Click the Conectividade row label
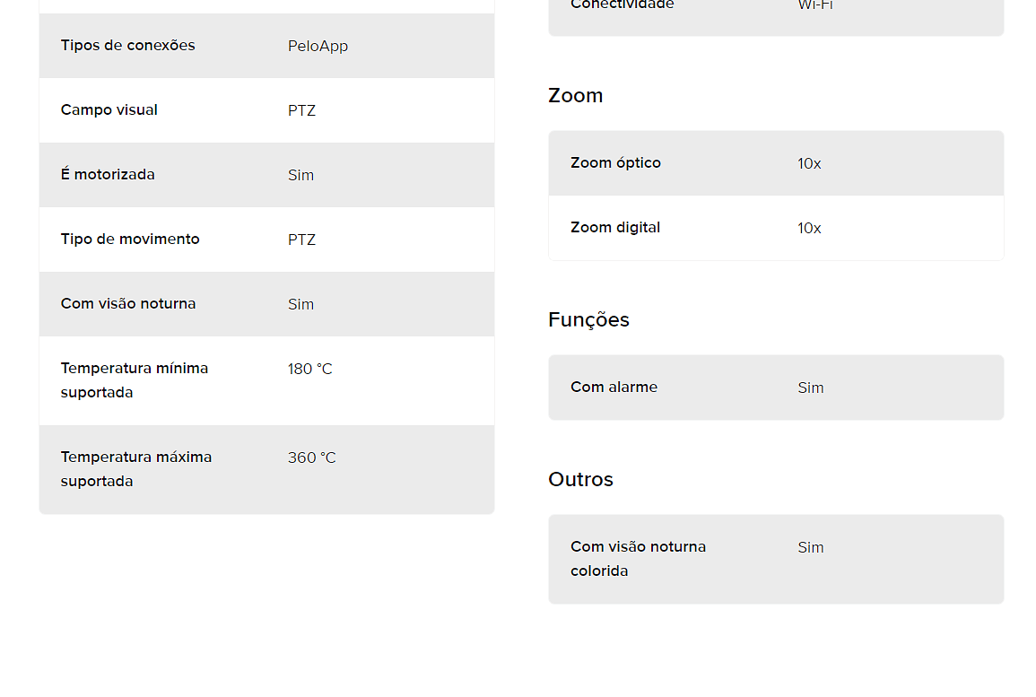The image size is (1036, 697). pyautogui.click(x=622, y=5)
